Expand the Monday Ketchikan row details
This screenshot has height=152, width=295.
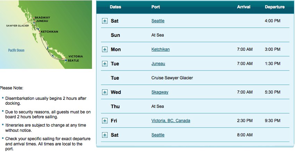(x=105, y=49)
